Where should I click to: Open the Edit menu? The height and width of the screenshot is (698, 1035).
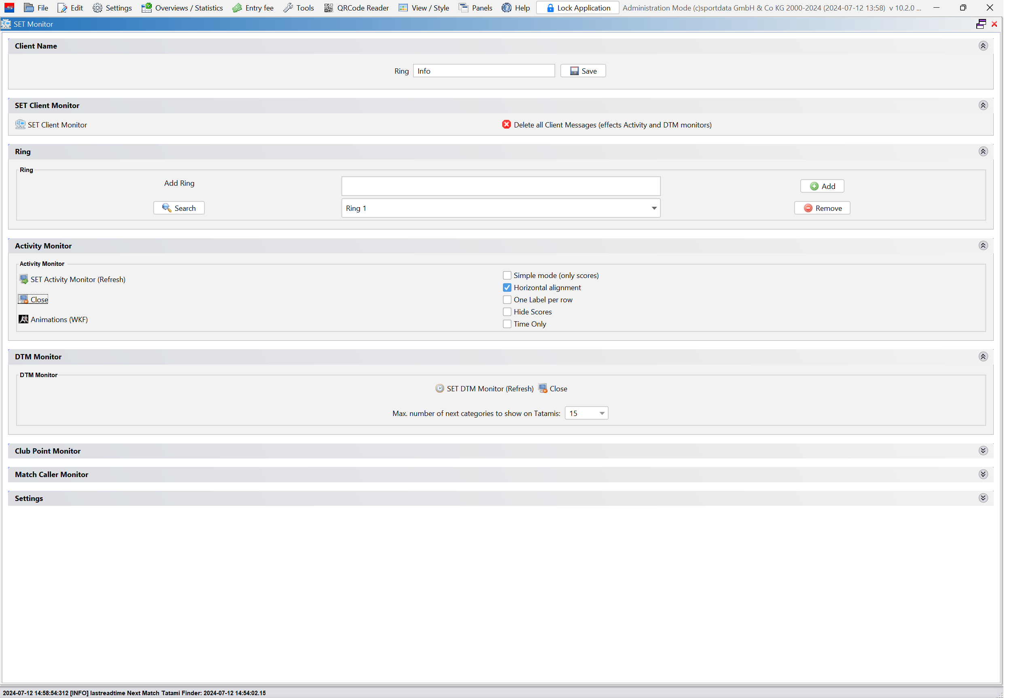tap(70, 8)
